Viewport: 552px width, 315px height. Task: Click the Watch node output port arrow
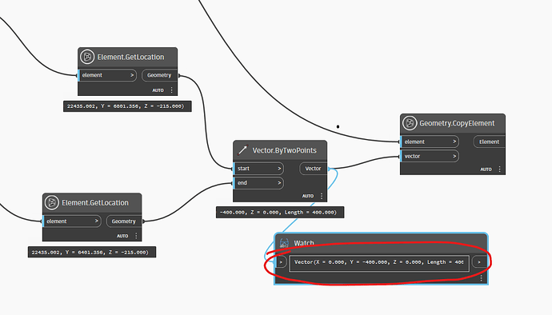click(479, 262)
